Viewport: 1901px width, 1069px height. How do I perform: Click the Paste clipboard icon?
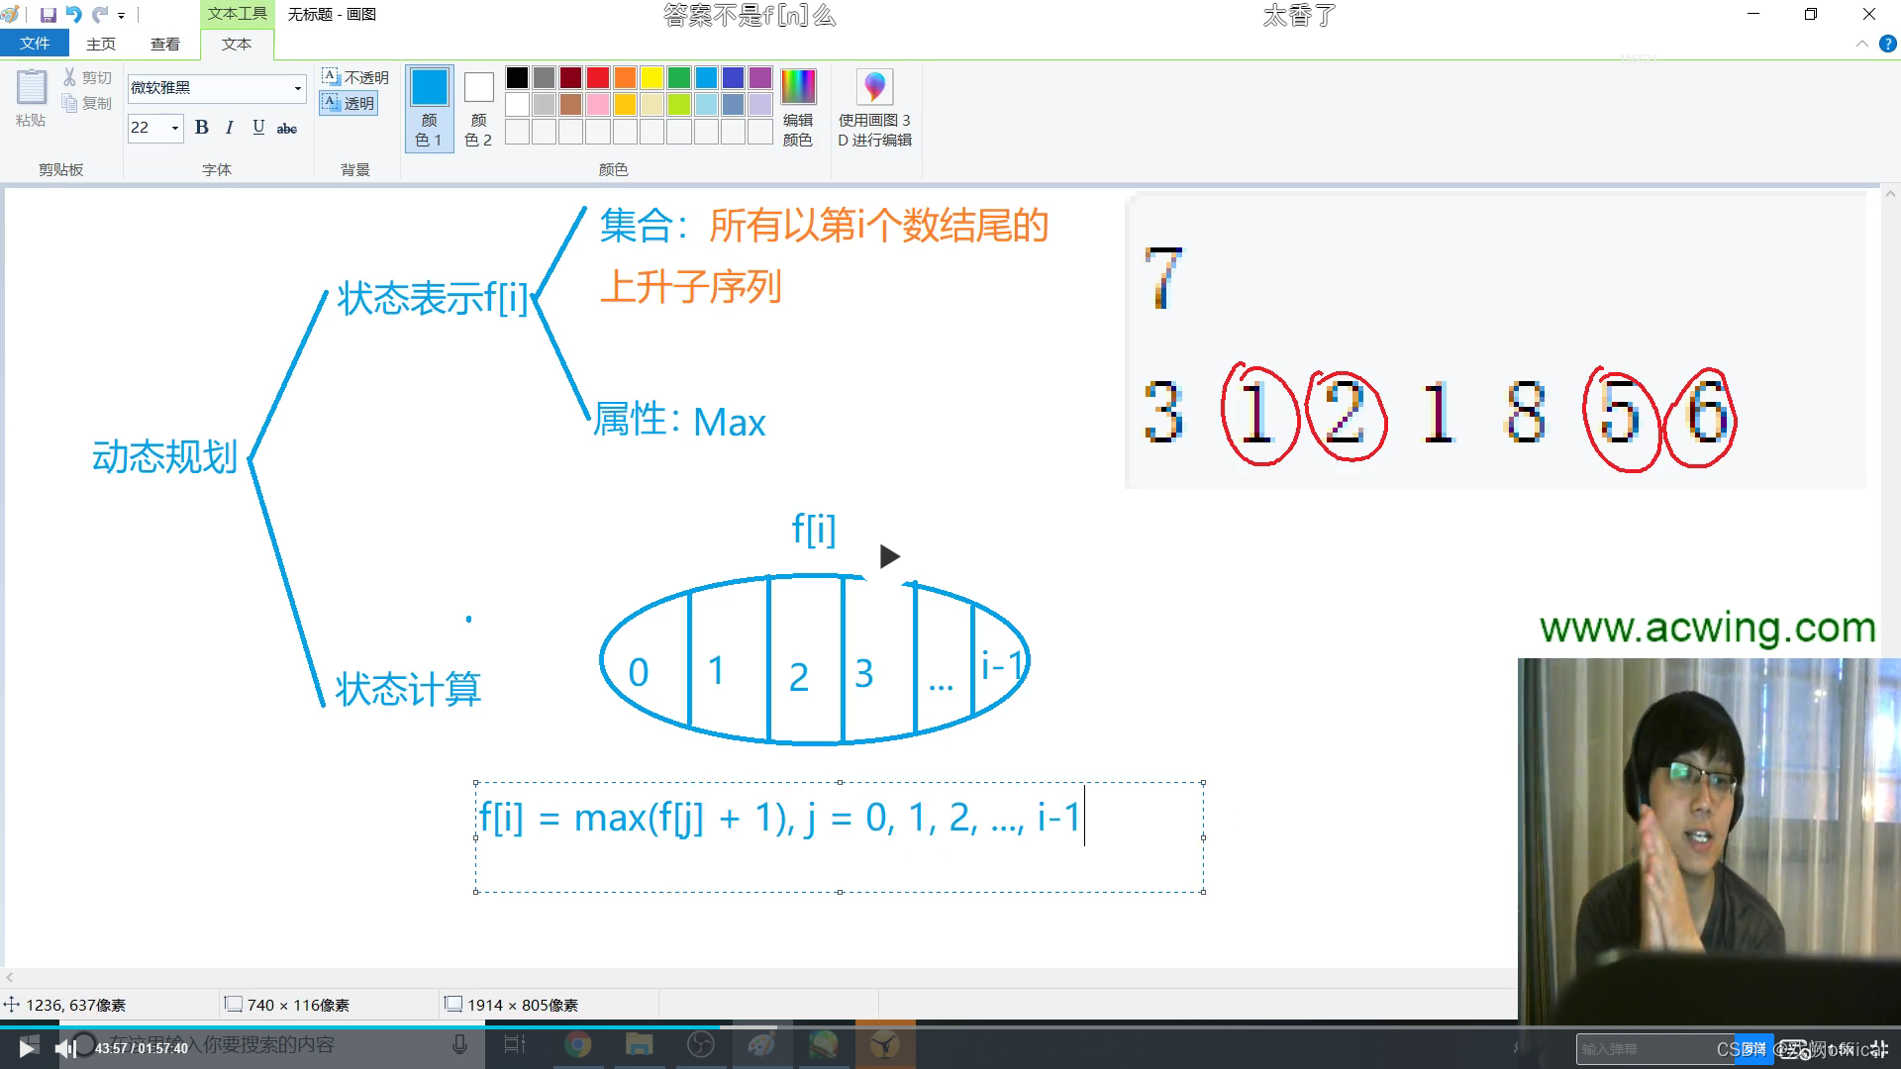click(31, 88)
